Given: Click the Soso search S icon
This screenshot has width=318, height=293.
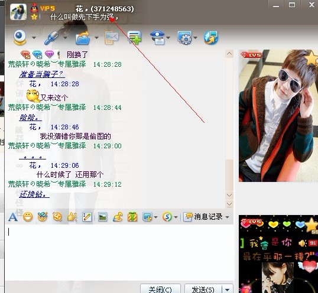Looking at the screenshot, I should click(167, 217).
